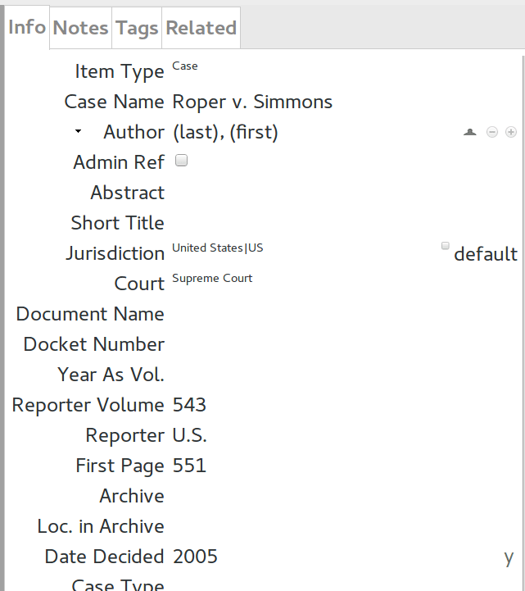Switch to the Notes tab
This screenshot has height=591, width=525.
pyautogui.click(x=80, y=28)
